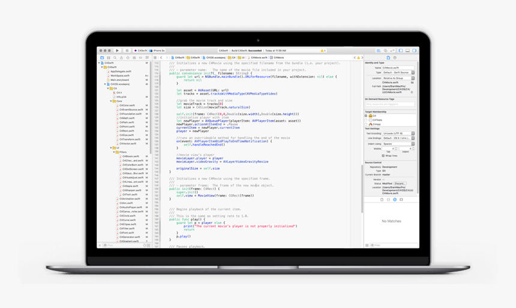The image size is (516, 308).
Task: Open the Location dropdown
Action: click(x=398, y=78)
